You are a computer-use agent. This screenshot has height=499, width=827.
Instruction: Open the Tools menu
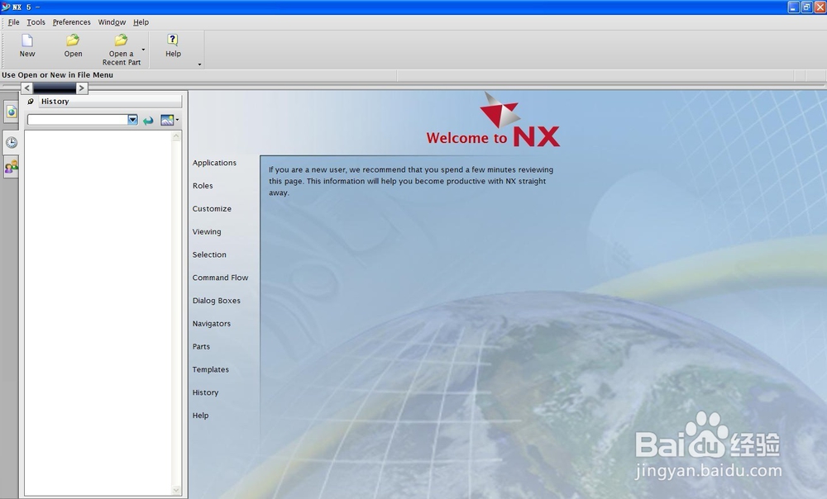click(x=36, y=22)
